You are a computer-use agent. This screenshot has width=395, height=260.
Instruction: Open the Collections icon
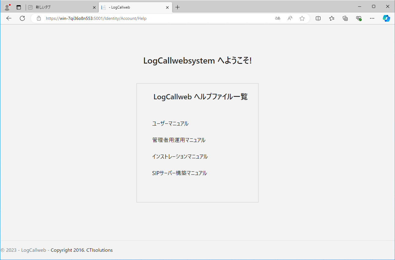[345, 18]
